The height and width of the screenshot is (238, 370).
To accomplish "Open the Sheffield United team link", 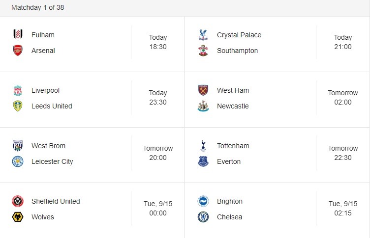I will point(56,201).
